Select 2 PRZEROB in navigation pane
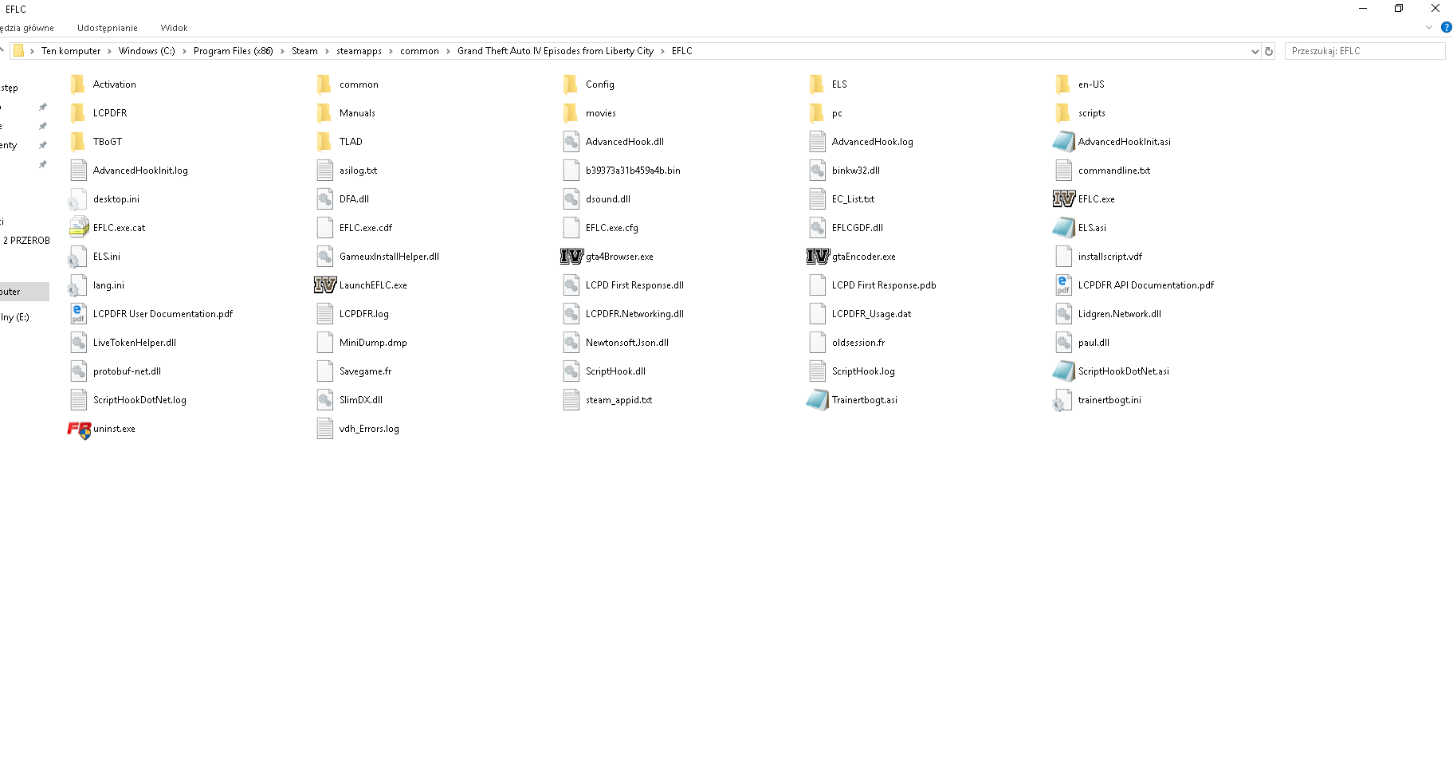This screenshot has height=777, width=1453. (x=26, y=241)
